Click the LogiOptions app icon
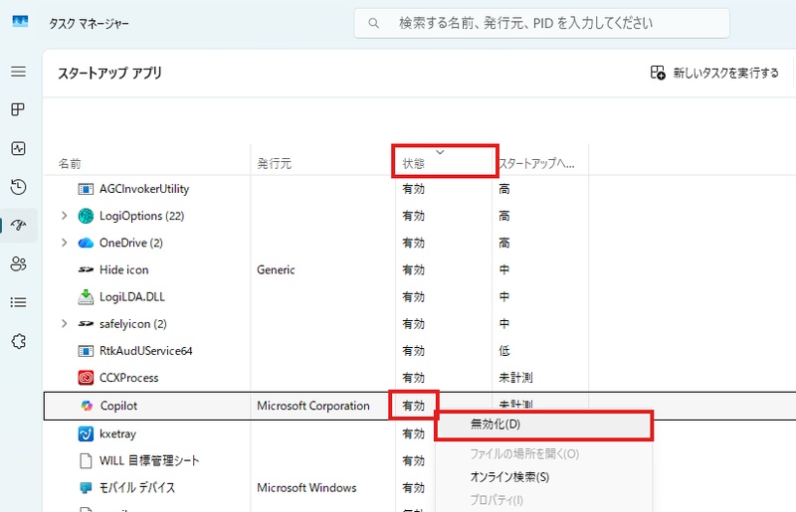 [86, 216]
